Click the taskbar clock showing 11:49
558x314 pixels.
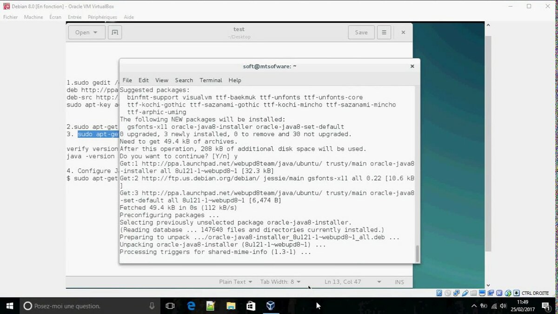[523, 302]
